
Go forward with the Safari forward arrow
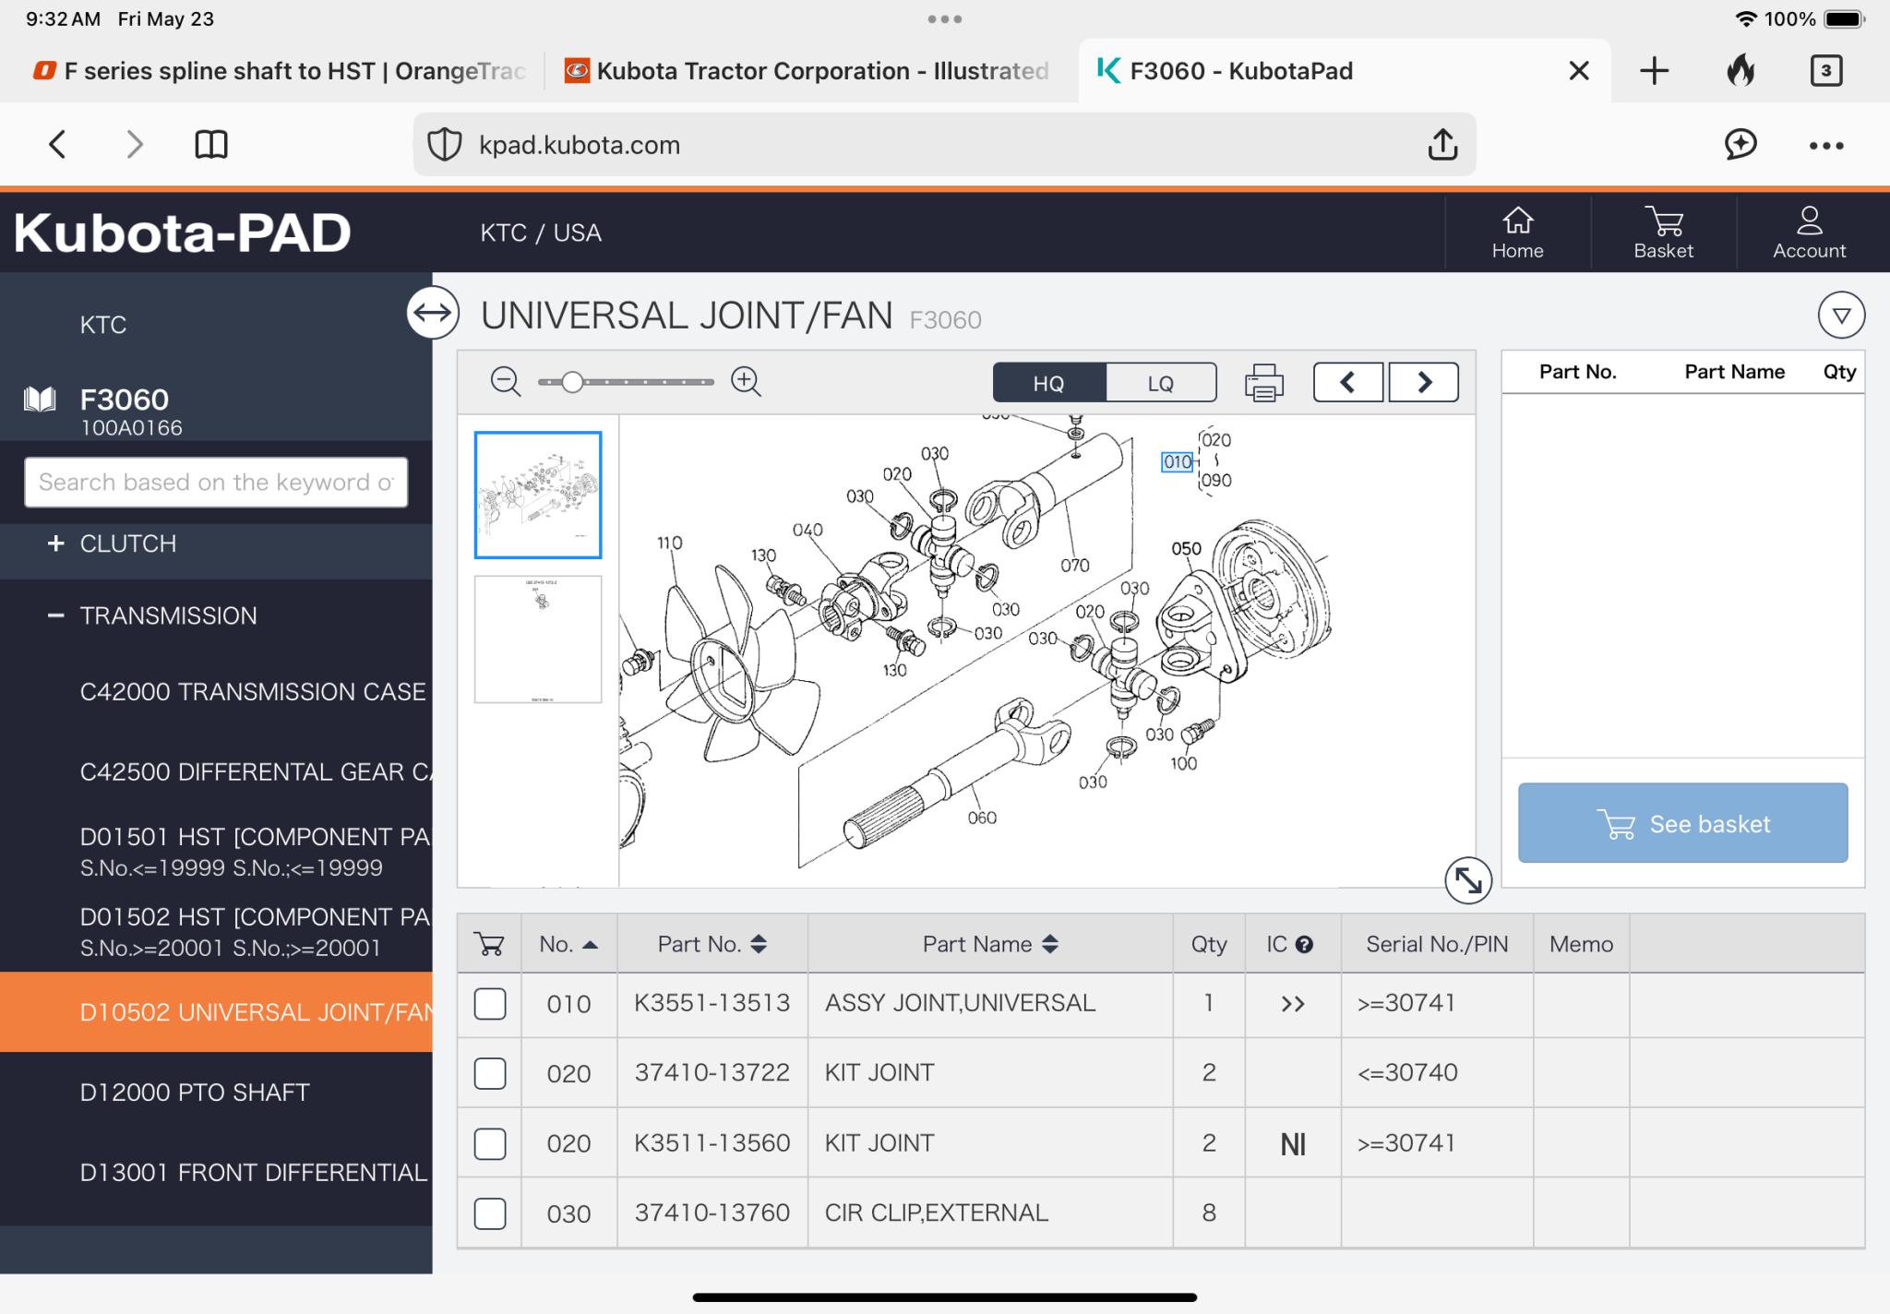pos(135,144)
